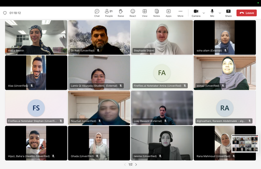Open the Apps menu
Screen dimensions: 261x169
168,13
